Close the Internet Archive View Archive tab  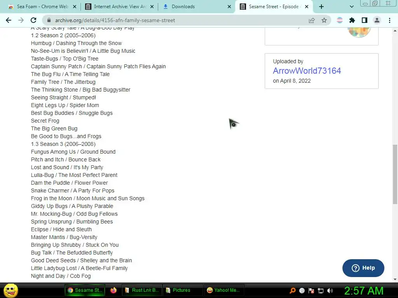[152, 7]
